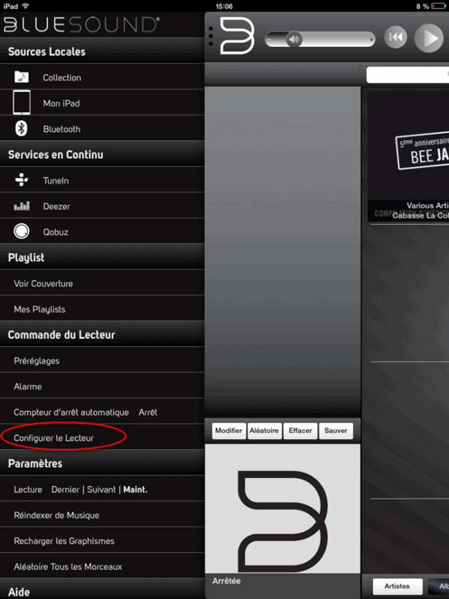449x599 pixels.
Task: Tap the 15:06 clock in status bar
Action: pos(224,6)
